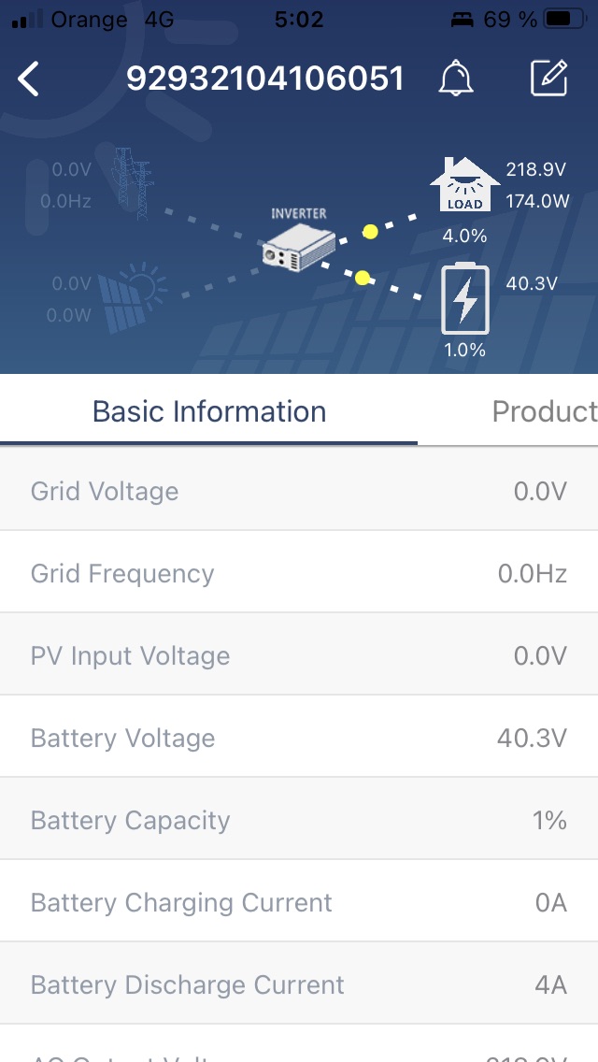This screenshot has height=1062, width=598.
Task: Tap the 218.9V load voltage reading
Action: pyautogui.click(x=536, y=169)
